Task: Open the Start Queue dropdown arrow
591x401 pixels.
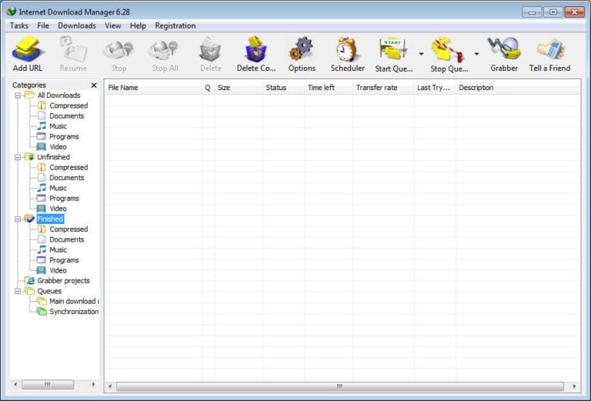Action: [x=421, y=54]
